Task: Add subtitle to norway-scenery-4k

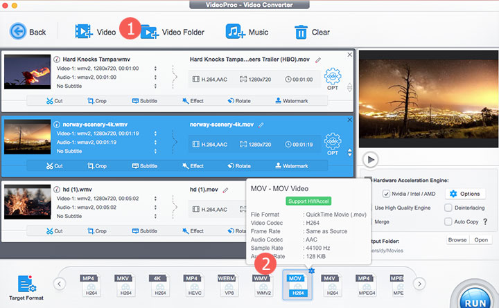Action: tap(144, 166)
